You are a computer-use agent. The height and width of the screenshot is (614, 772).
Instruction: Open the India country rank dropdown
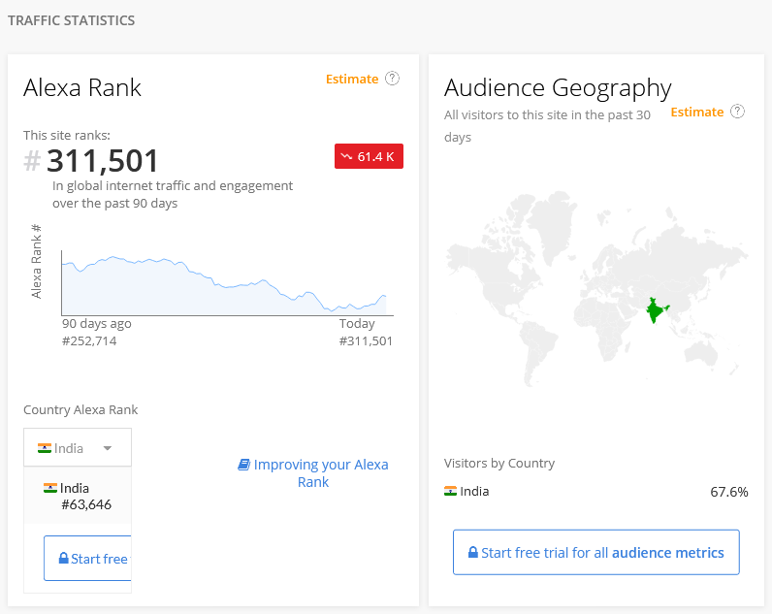(x=78, y=447)
